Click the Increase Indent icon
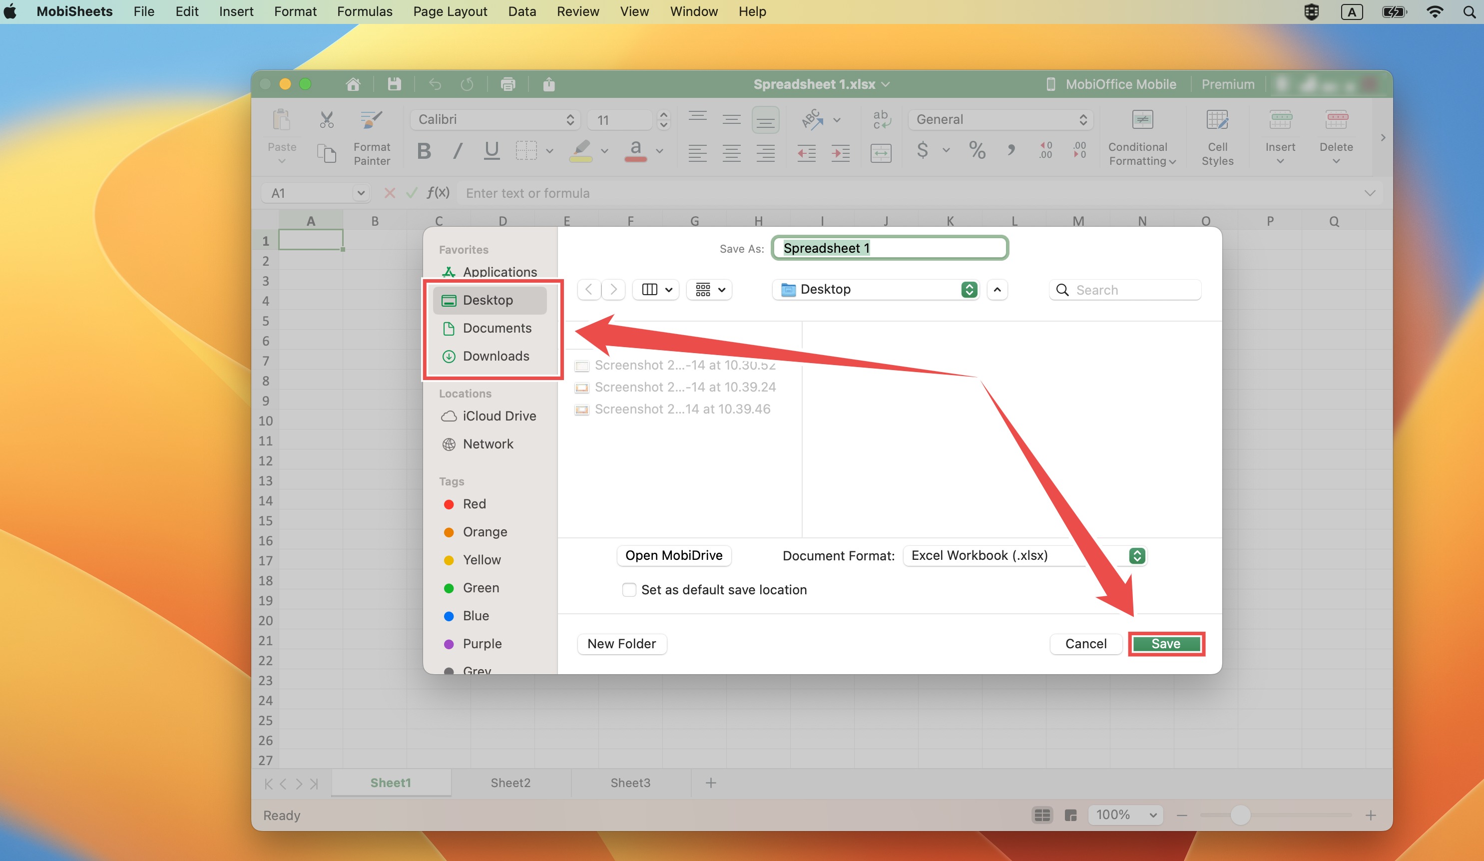This screenshot has height=861, width=1484. (840, 153)
